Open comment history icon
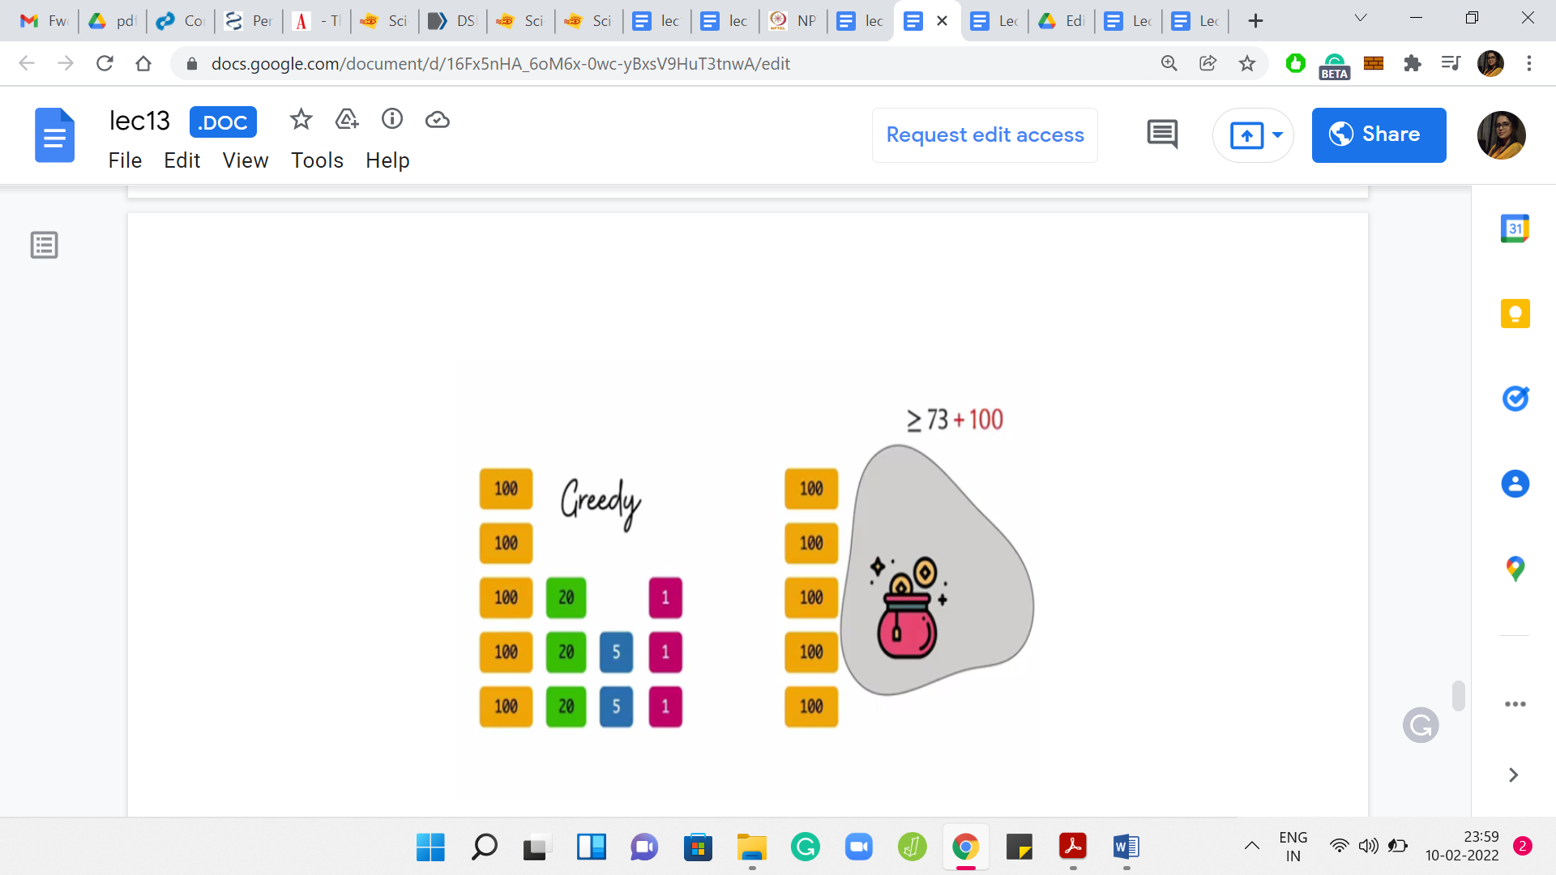This screenshot has height=875, width=1556. [x=1162, y=134]
